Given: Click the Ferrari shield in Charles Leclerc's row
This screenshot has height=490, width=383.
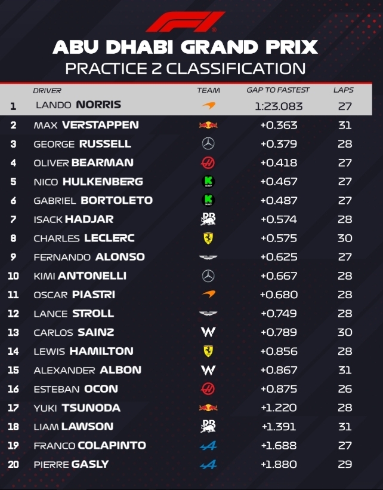Looking at the screenshot, I should [208, 238].
